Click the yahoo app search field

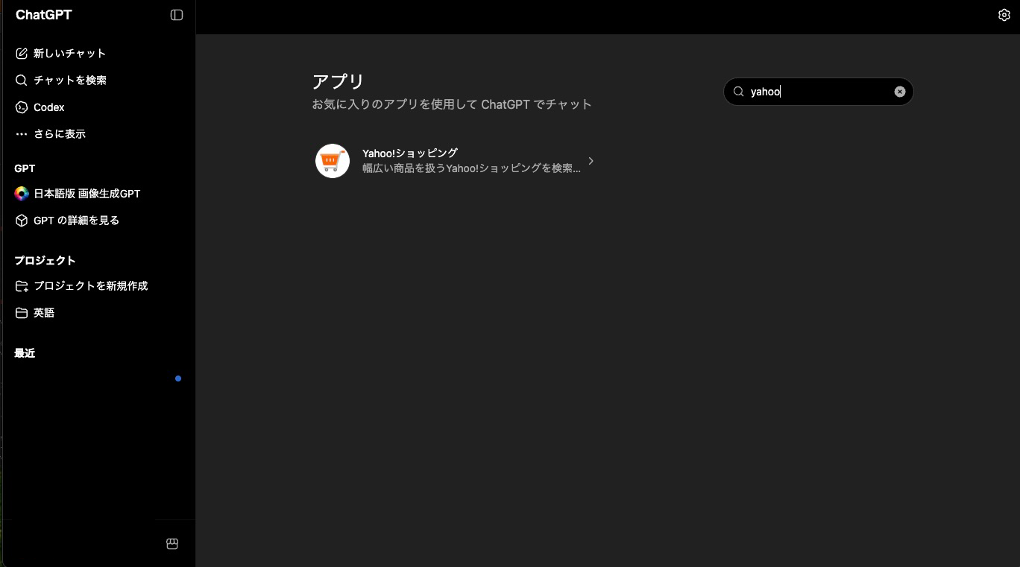(x=819, y=92)
